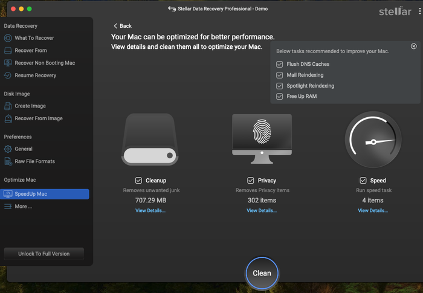423x293 pixels.
Task: Start the Clean button
Action: pos(262,273)
